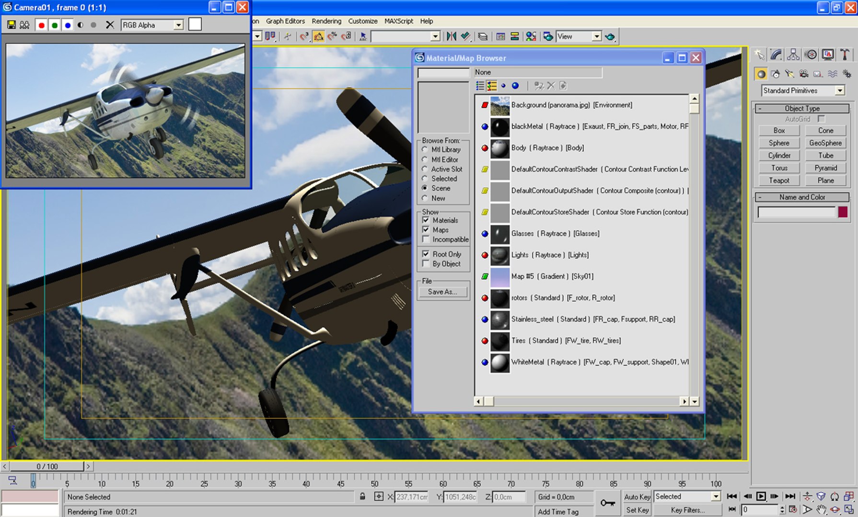Image resolution: width=858 pixels, height=517 pixels.
Task: Enable AutoGrid checkbox
Action: click(x=822, y=119)
